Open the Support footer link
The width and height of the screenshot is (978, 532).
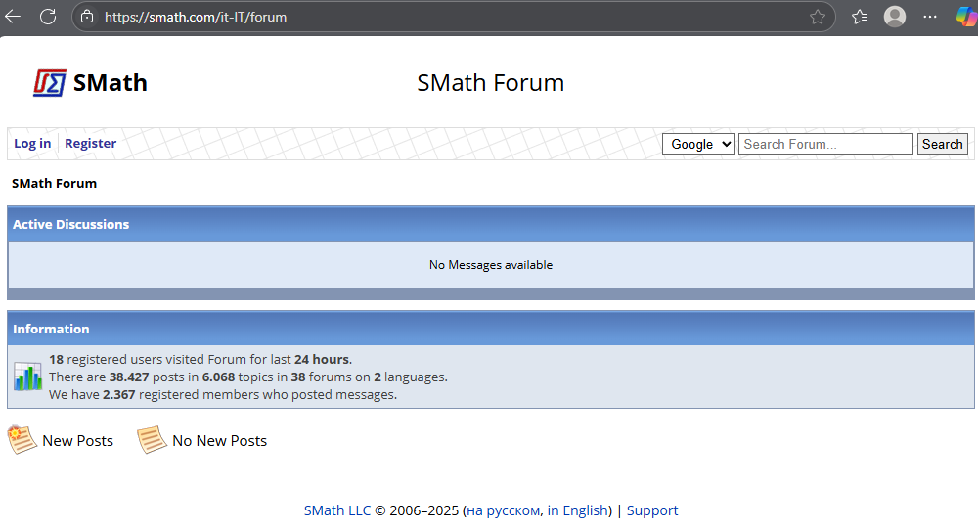click(652, 510)
